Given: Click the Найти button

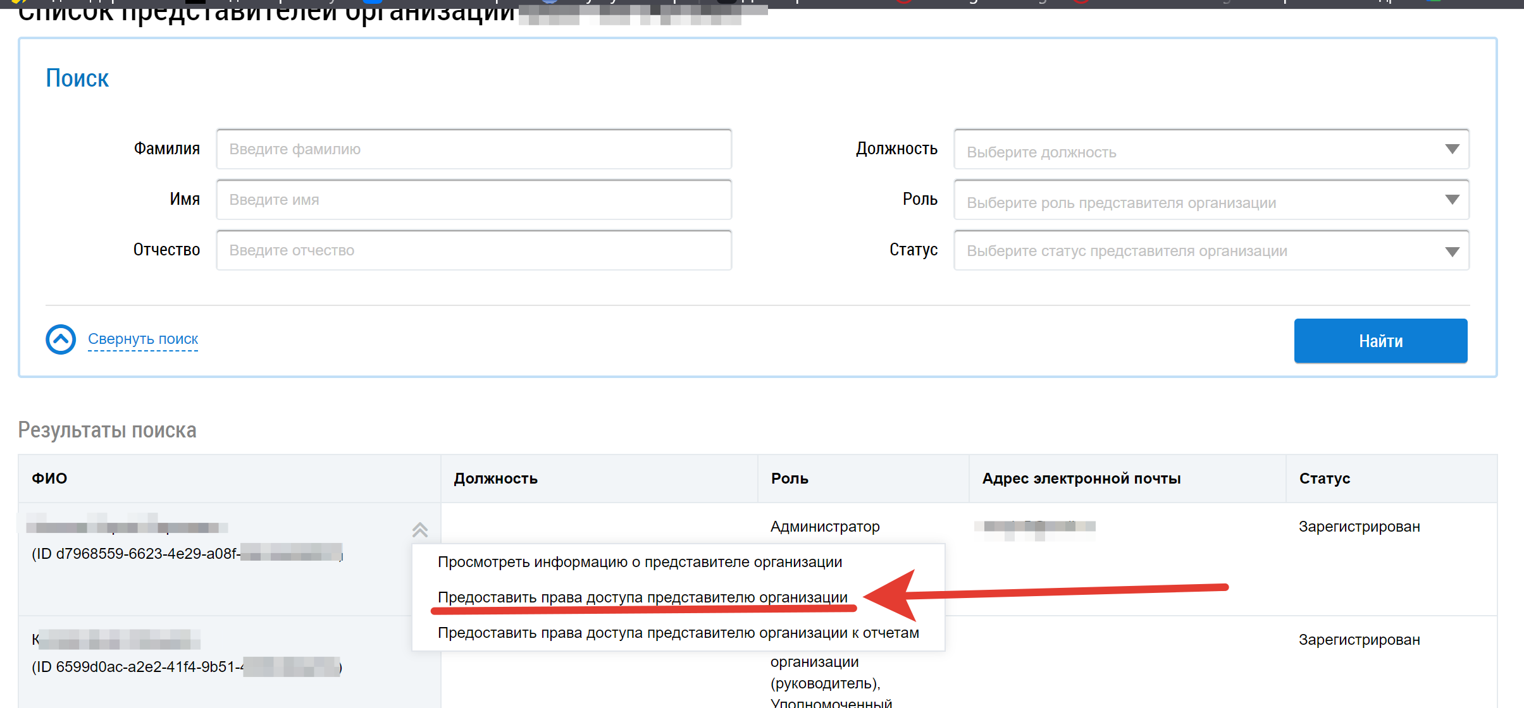Looking at the screenshot, I should [x=1380, y=341].
